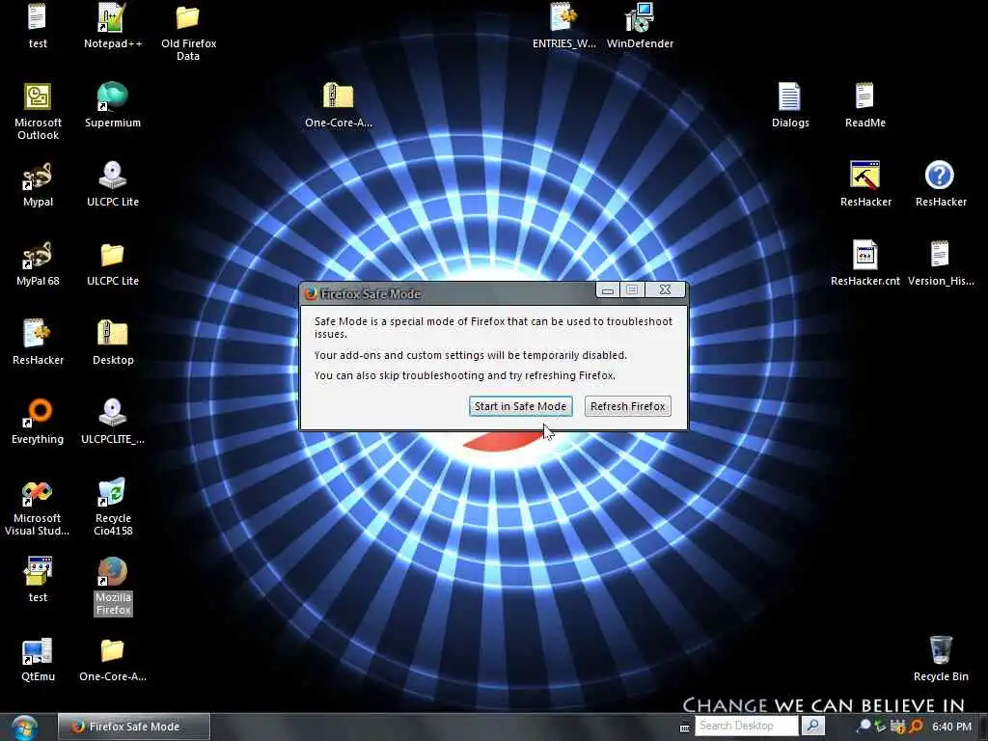Click the magnifier search button in taskbar

tap(812, 726)
